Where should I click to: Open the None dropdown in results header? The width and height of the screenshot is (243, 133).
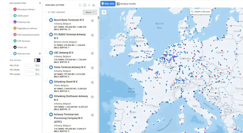click(x=90, y=12)
